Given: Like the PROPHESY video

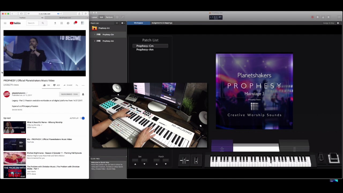Looking at the screenshot, I should pos(44,85).
